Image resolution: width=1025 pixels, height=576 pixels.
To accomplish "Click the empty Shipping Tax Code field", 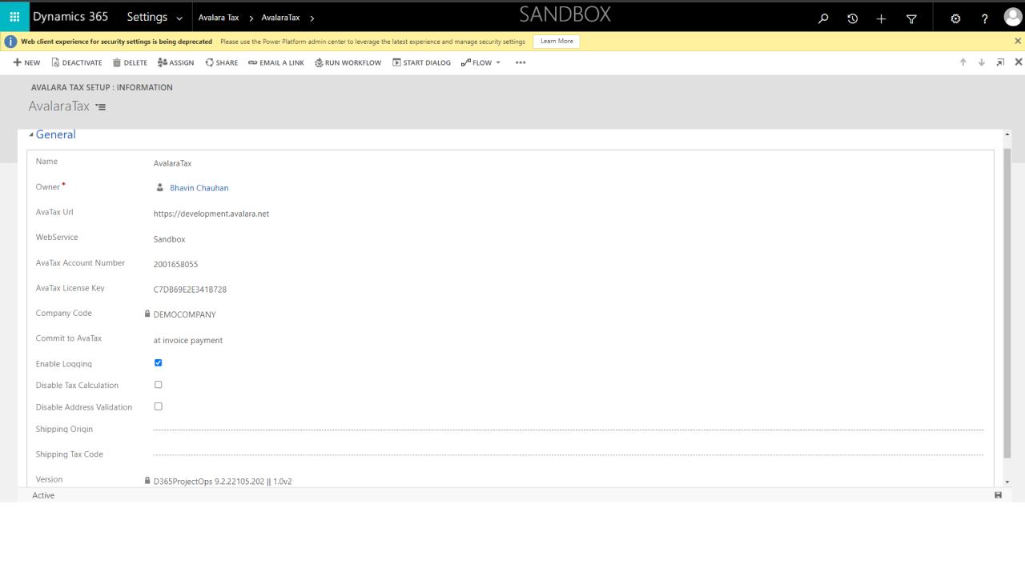I will 569,454.
